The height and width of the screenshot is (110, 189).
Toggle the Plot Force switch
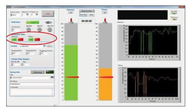coord(173,19)
